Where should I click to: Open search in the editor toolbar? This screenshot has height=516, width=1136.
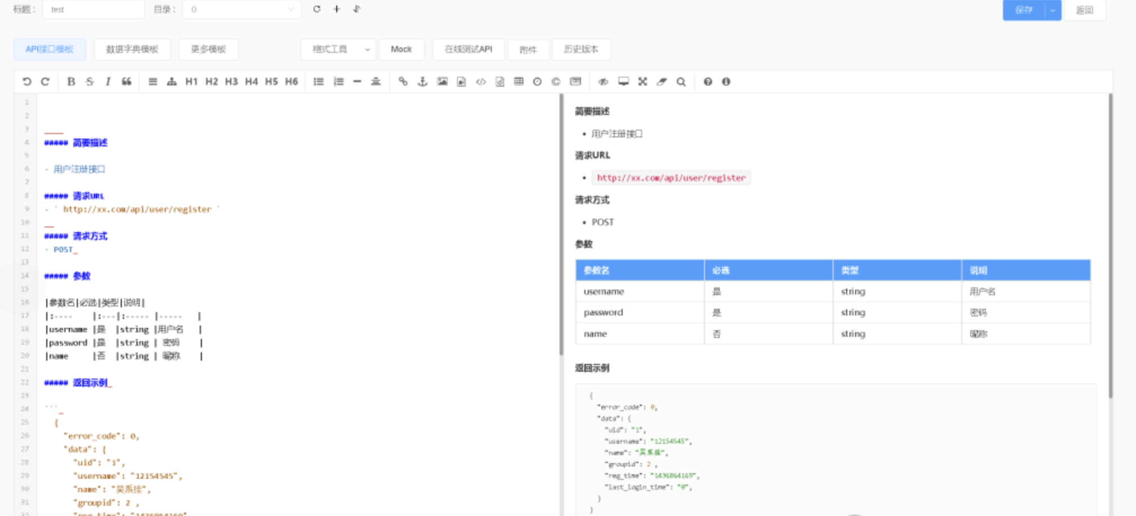click(x=681, y=82)
